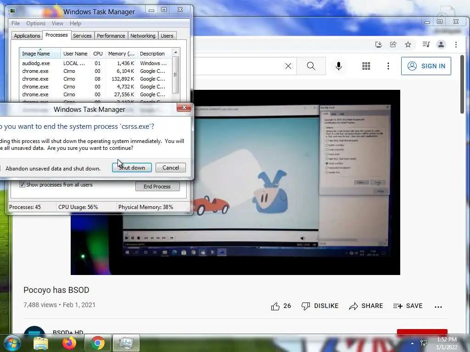The image size is (470, 352).
Task: Switch to the Performance tab
Action: point(111,36)
